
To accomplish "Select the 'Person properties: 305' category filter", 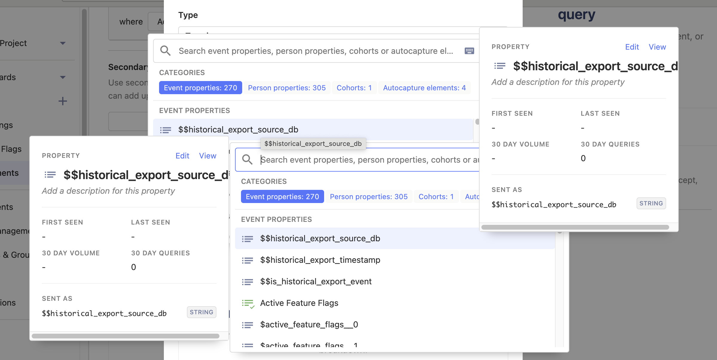I will (287, 88).
